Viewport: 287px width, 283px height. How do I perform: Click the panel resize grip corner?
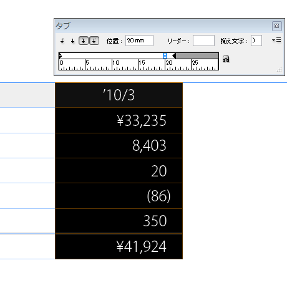pos(280,69)
